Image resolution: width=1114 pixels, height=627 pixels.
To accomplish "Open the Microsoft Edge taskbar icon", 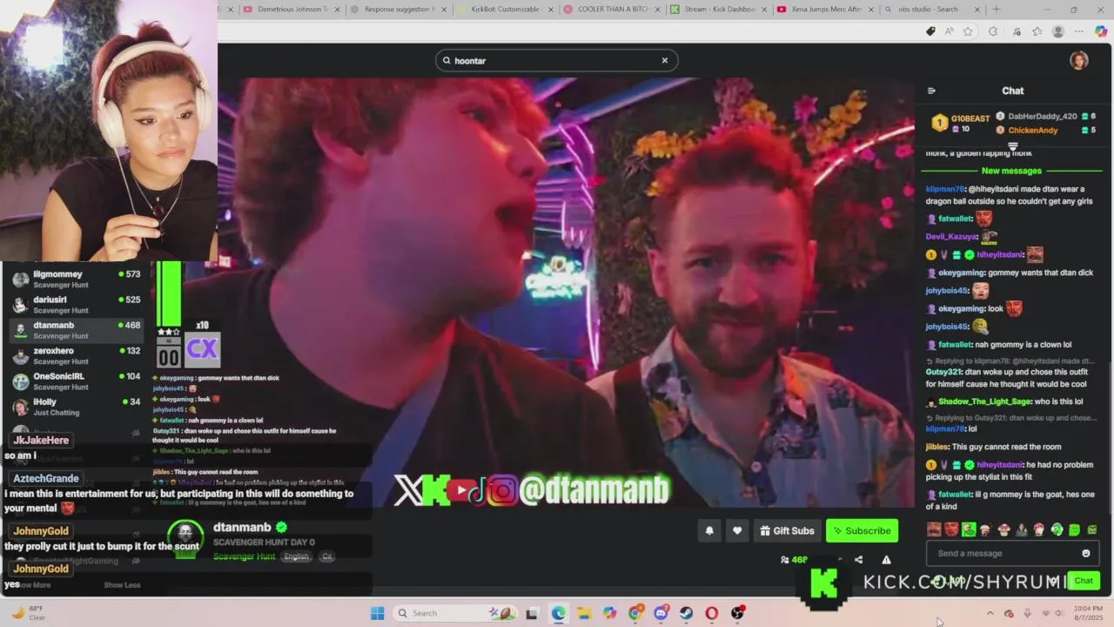I will [x=558, y=613].
